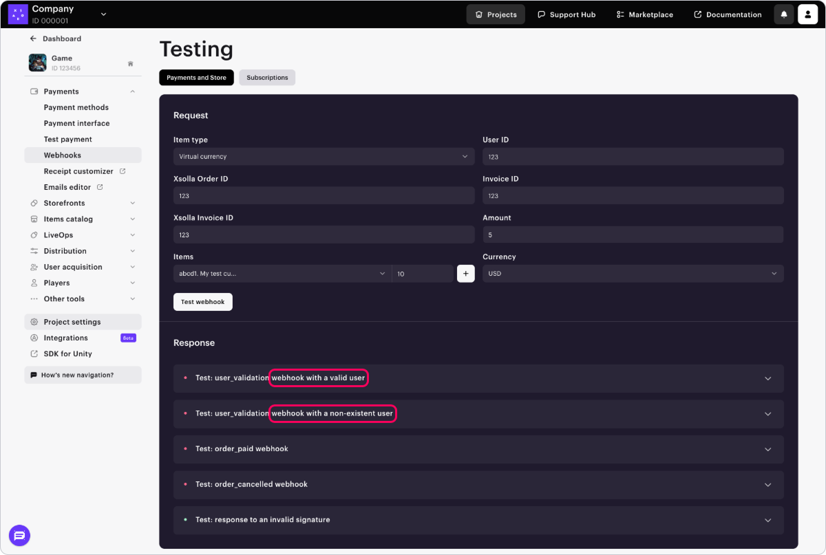The image size is (826, 555).
Task: Switch to Subscriptions tab
Action: pos(267,78)
